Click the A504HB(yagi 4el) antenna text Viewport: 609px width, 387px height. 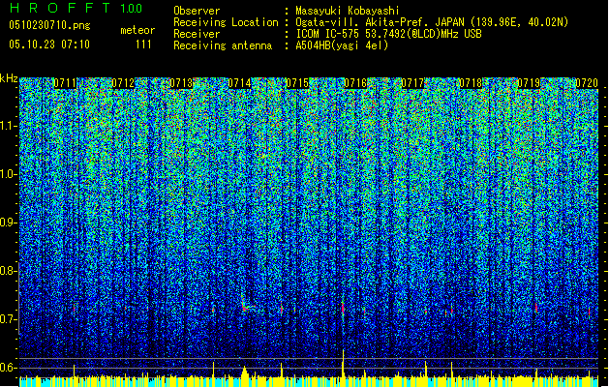point(342,45)
